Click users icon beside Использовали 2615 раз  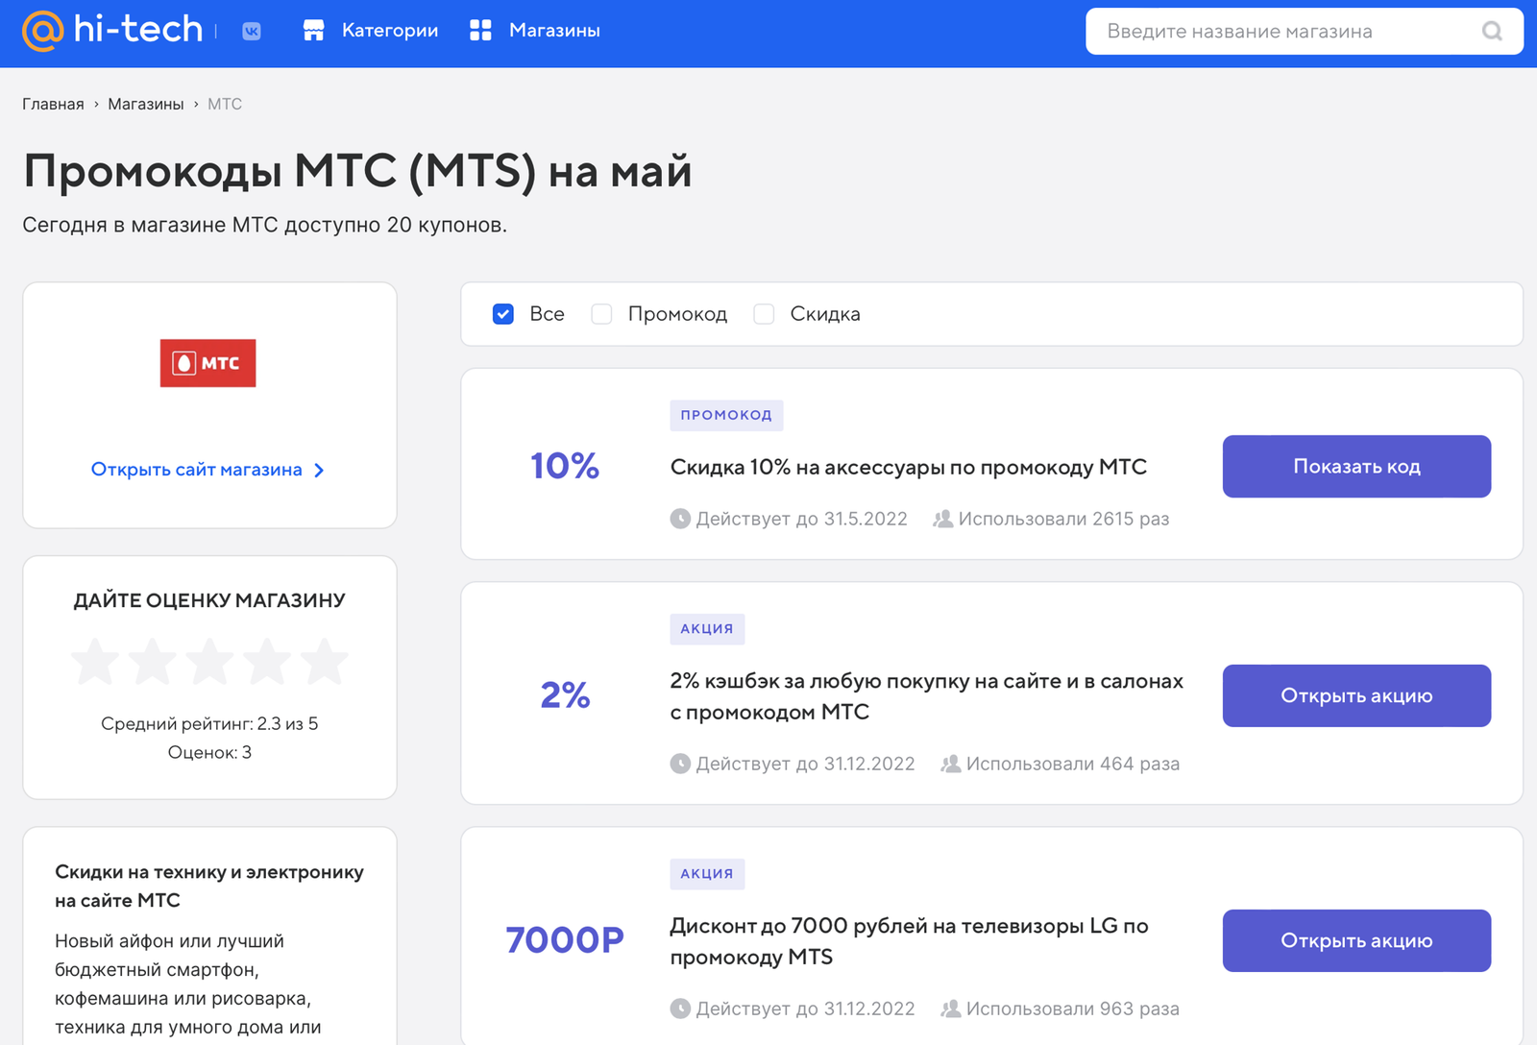(943, 519)
